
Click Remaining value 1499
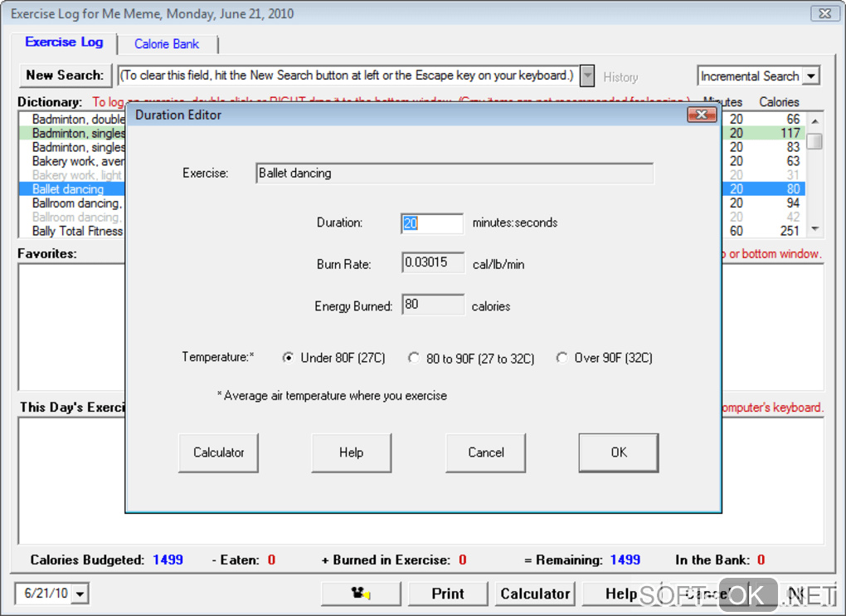click(x=625, y=560)
